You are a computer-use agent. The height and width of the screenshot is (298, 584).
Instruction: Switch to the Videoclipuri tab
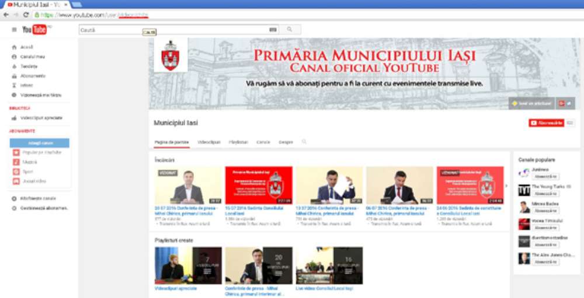point(209,142)
